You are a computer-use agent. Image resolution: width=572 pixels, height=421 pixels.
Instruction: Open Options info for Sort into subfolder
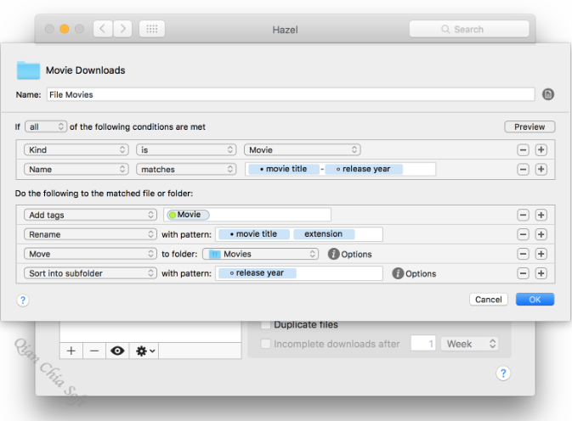tap(398, 273)
